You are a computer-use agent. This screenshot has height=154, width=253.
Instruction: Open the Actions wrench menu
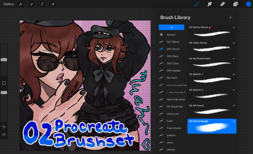(x=21, y=4)
